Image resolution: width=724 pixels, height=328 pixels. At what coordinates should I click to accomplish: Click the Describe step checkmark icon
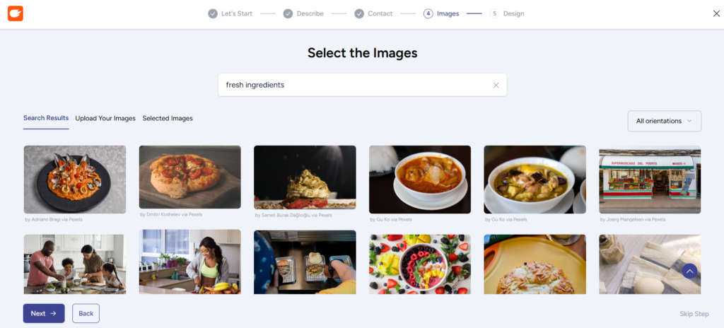(288, 13)
